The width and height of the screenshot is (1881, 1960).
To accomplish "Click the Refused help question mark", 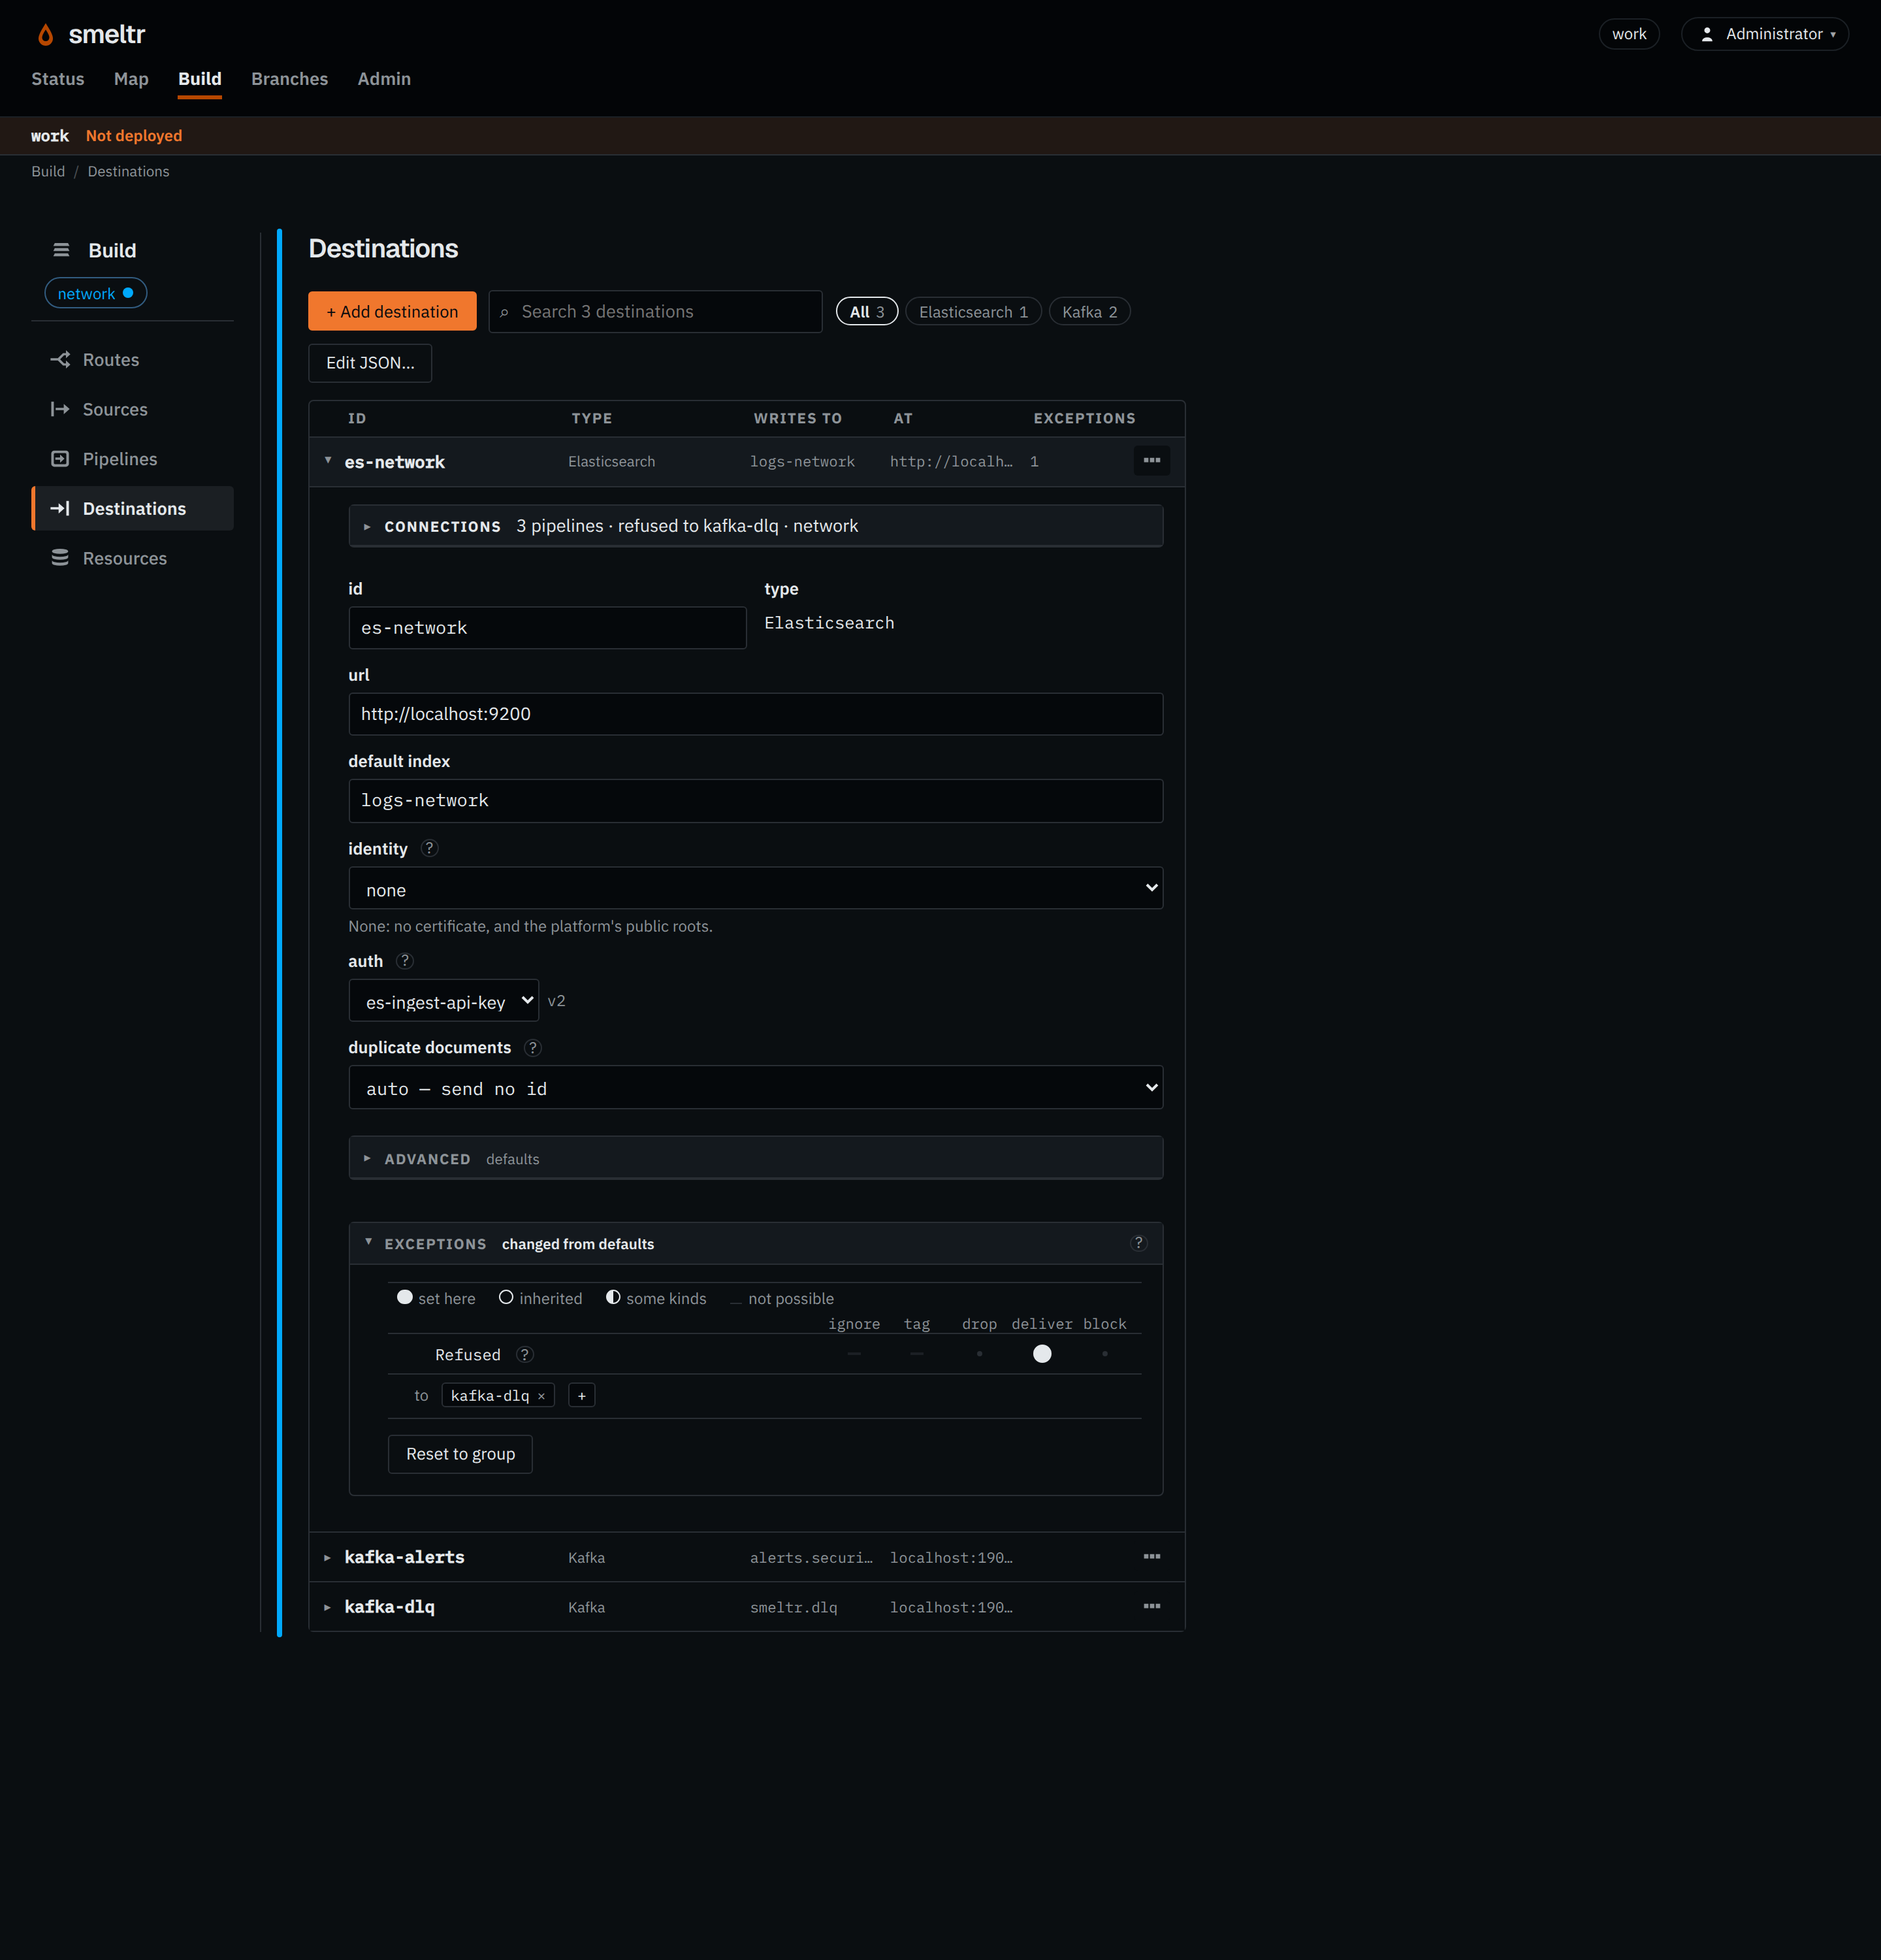I will click(524, 1355).
